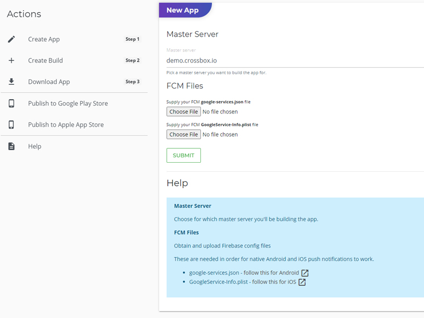Click the download arrow icon beside Download App
This screenshot has height=318, width=424.
[11, 82]
